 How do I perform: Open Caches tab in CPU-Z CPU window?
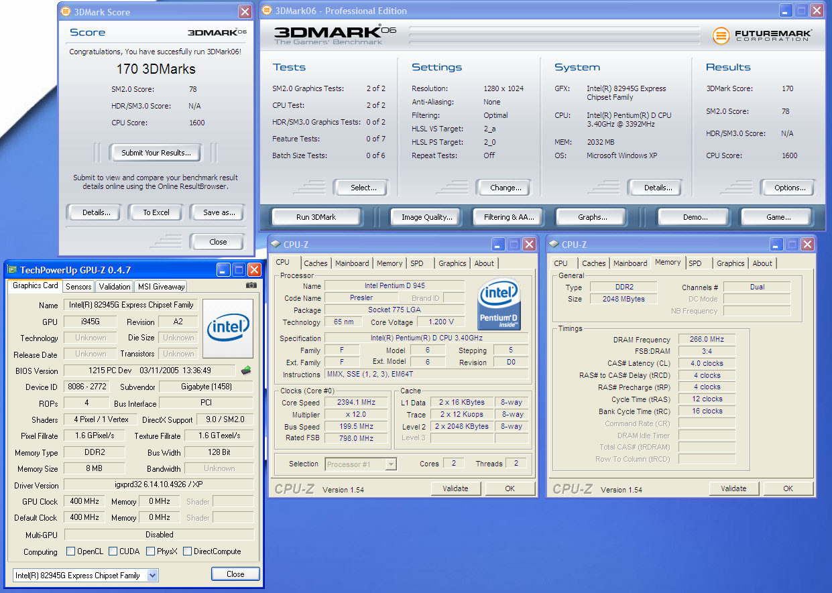[315, 263]
